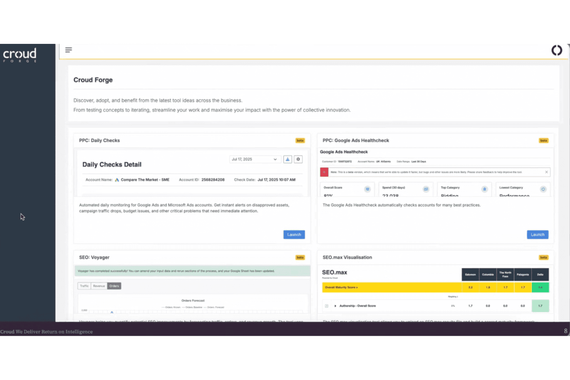This screenshot has height=380, width=570.
Task: Click the red alert icon on beta note
Action: tap(324, 172)
